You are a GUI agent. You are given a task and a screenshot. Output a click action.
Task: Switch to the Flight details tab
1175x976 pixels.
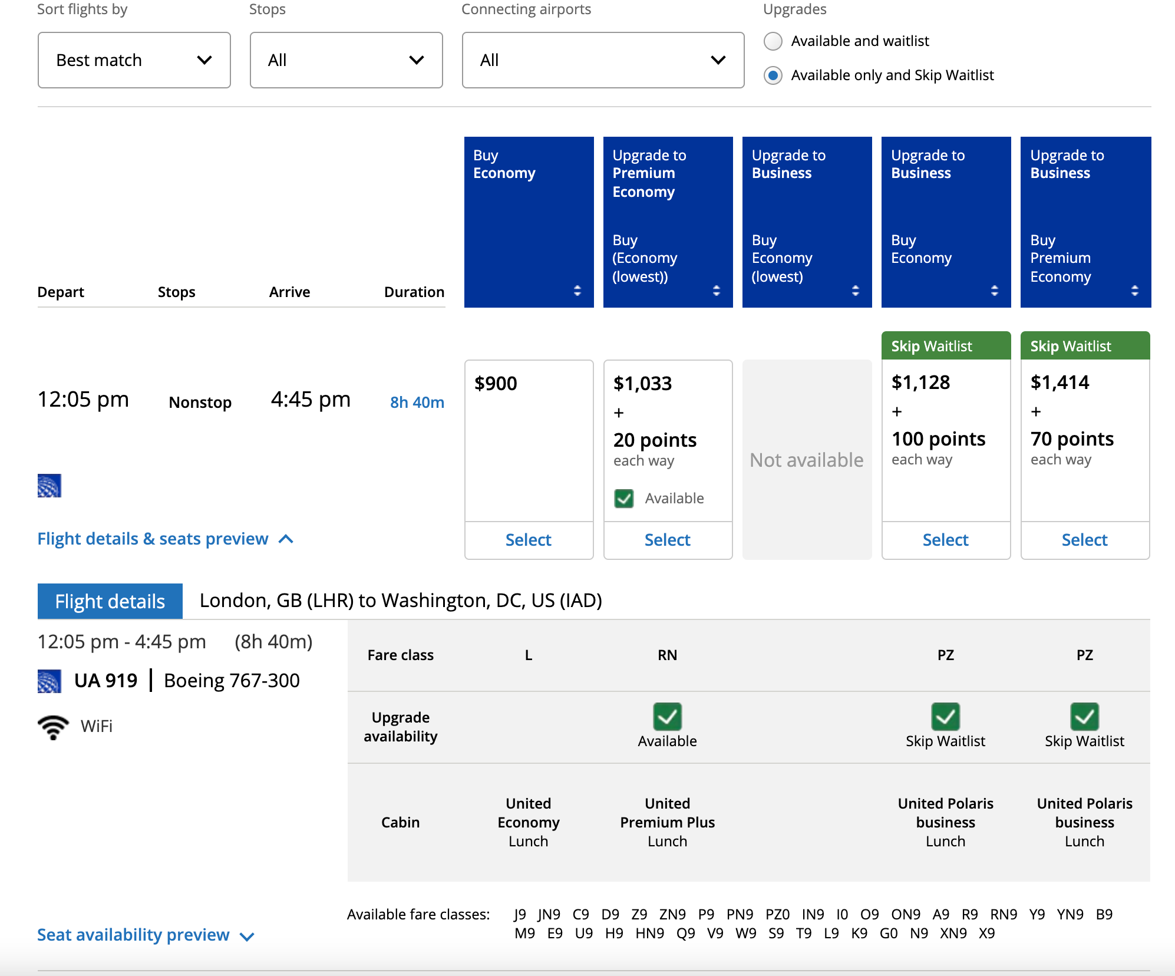coord(110,601)
